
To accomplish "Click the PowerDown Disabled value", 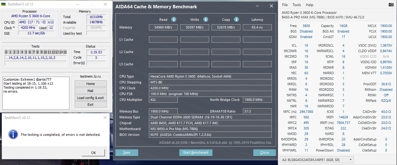I will [x=343, y=150].
